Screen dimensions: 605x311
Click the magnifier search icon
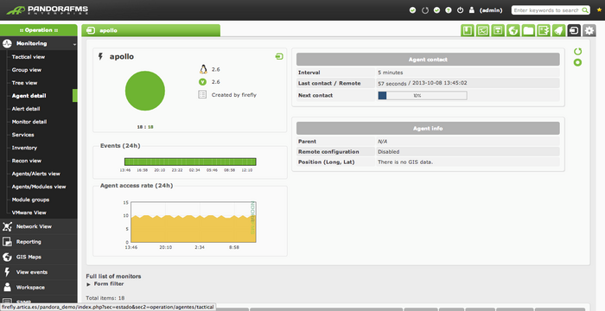coord(585,10)
